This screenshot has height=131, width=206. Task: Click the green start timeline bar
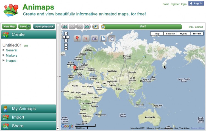click(143, 27)
